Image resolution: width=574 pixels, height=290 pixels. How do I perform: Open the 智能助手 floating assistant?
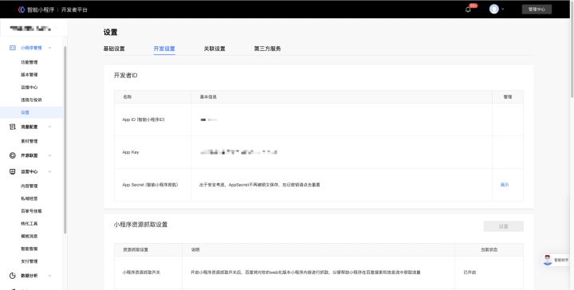click(x=556, y=260)
